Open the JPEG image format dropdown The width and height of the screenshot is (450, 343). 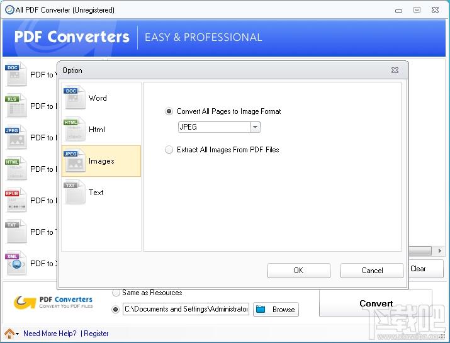pos(255,127)
